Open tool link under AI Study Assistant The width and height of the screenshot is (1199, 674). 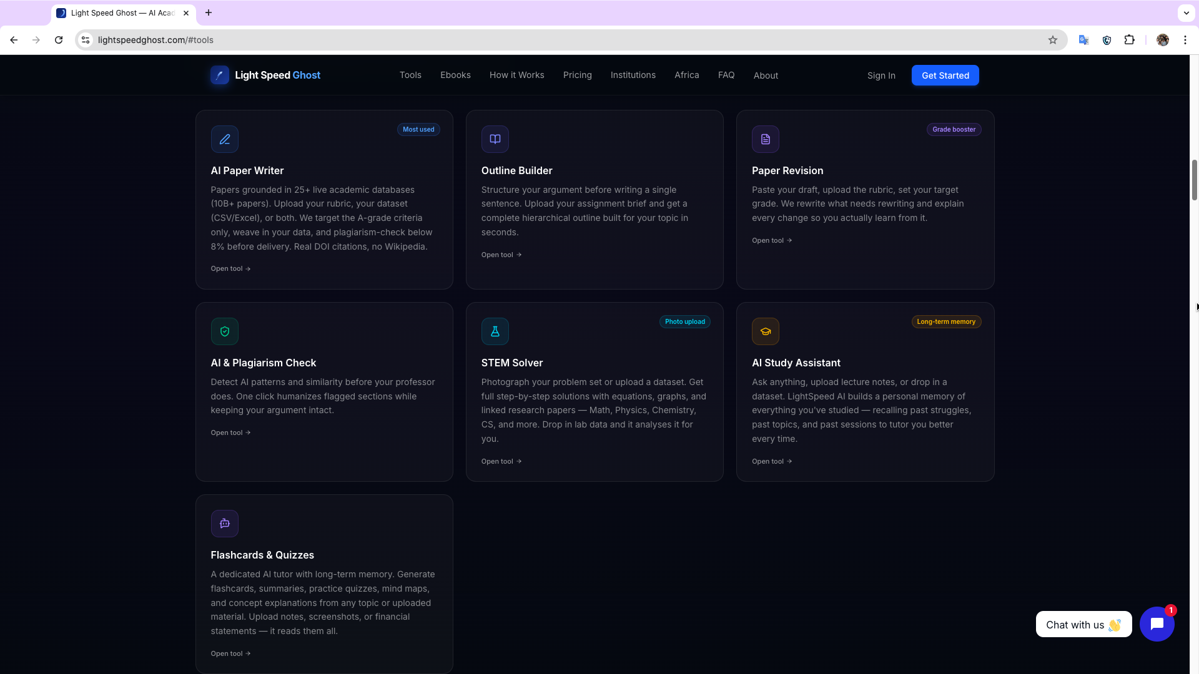click(772, 461)
